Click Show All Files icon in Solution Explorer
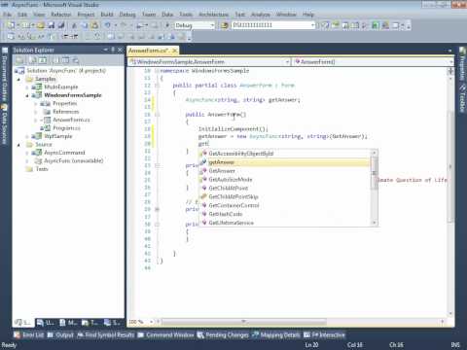Viewport: 467px width, 350px height. (33, 60)
